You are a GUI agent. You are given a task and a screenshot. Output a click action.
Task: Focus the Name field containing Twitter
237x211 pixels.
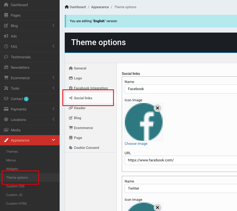coord(181,188)
